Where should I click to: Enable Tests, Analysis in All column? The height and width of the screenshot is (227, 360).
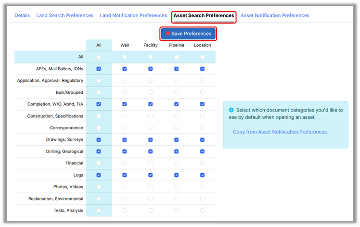(x=99, y=210)
